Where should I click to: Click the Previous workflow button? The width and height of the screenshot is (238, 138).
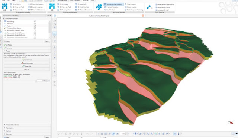(x=7, y=41)
